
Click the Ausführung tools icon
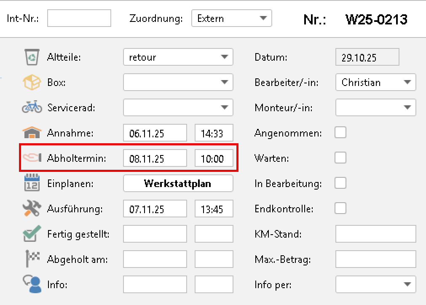(x=32, y=209)
